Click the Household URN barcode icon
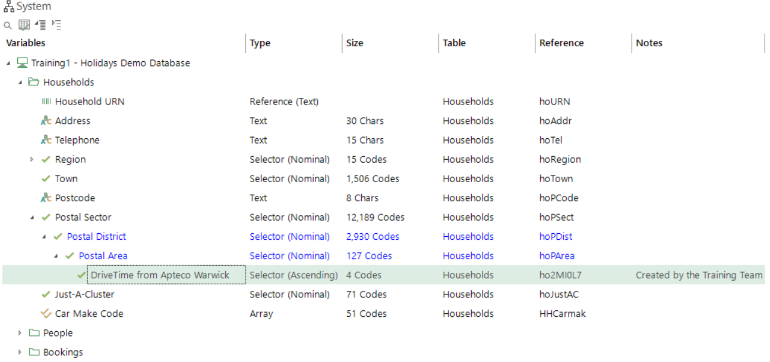Image resolution: width=770 pixels, height=362 pixels. pyautogui.click(x=46, y=101)
